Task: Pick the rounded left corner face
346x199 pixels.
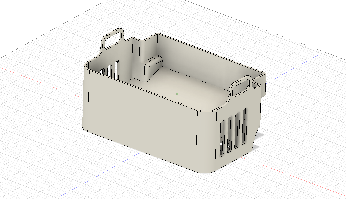Action: 86,98
